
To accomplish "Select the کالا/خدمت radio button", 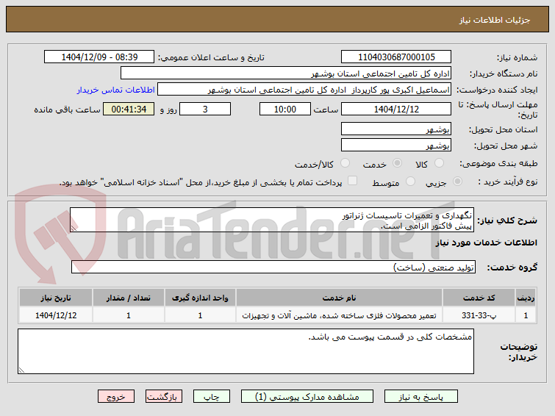I will pos(345,163).
